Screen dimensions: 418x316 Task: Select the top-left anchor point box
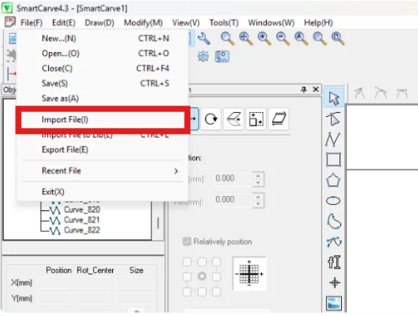tap(187, 262)
